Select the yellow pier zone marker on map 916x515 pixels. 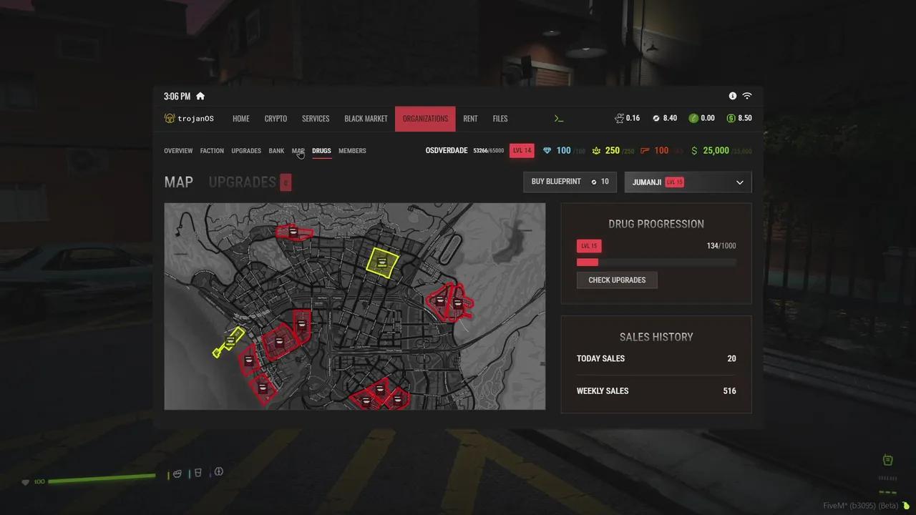click(x=230, y=342)
